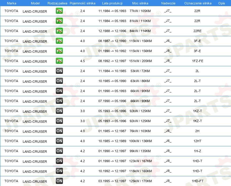Click petrol fuel icon in 1FZ-FE row
Image resolution: width=231 pixels, height=186 pixels.
coord(59,61)
